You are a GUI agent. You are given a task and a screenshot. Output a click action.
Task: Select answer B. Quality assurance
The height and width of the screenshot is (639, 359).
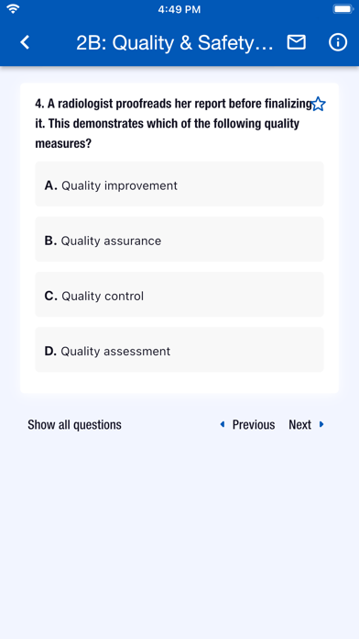pyautogui.click(x=179, y=239)
